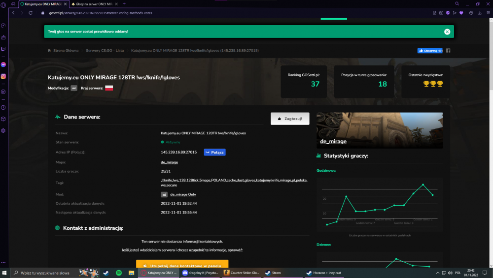
Task: Open Extensions cube icon in sidebar
Action: (3, 119)
